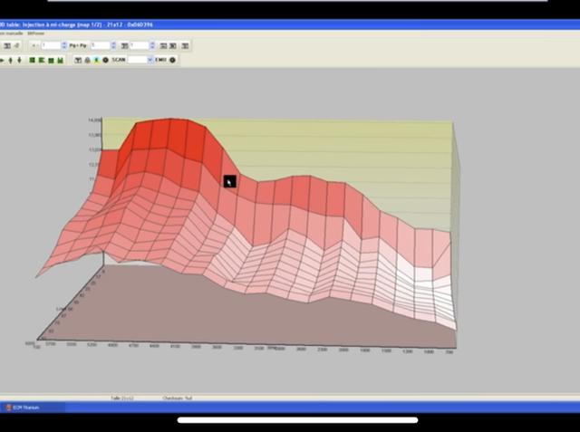Screen dimensions: 580x432
Task: Click the +- increment button
Action: [35, 45]
